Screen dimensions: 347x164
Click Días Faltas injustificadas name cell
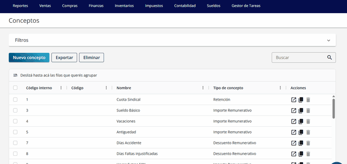137,154
